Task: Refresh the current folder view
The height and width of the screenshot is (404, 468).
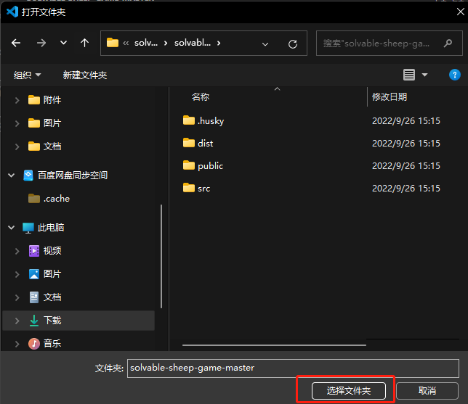Action: click(293, 44)
